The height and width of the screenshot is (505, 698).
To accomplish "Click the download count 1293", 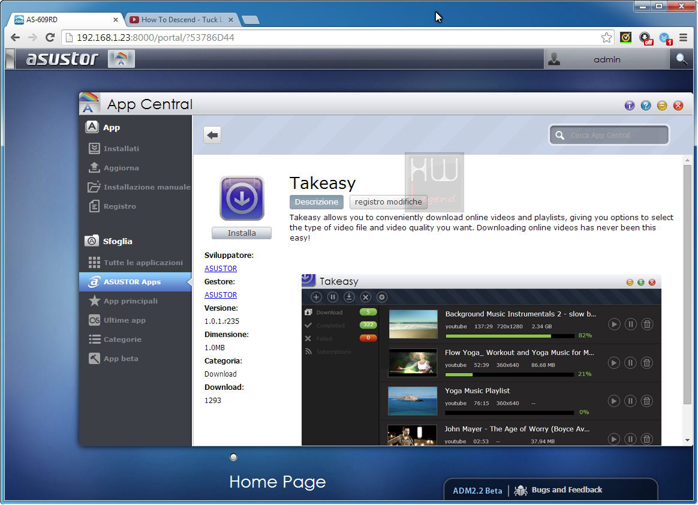I will 213,401.
